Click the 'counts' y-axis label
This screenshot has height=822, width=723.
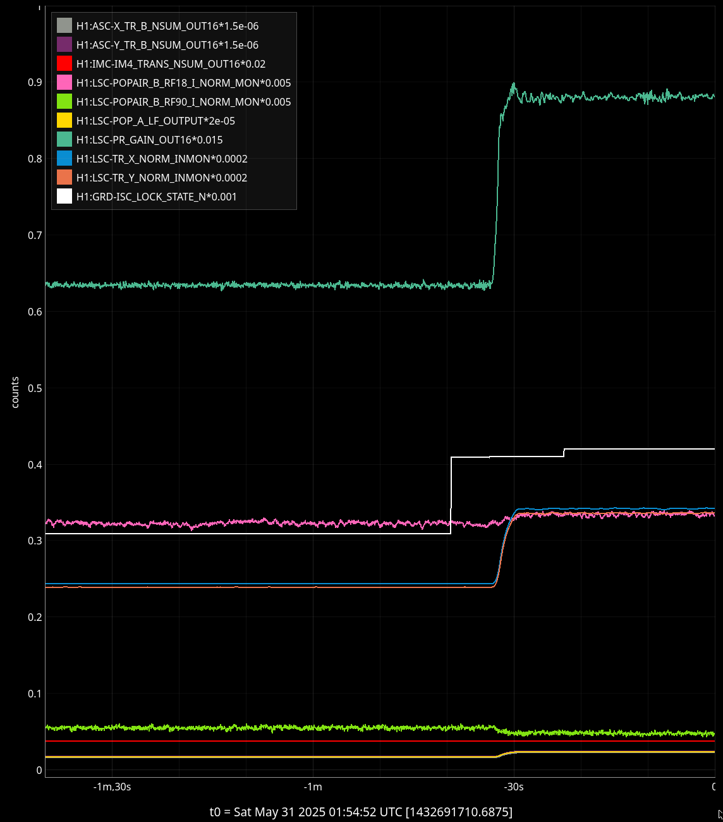click(x=15, y=392)
